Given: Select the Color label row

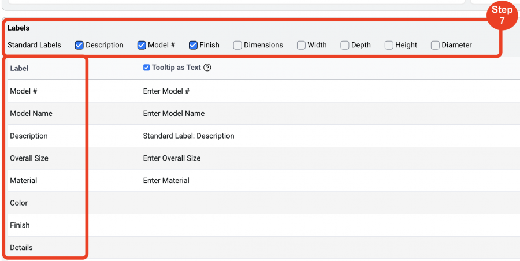Looking at the screenshot, I should tap(263, 203).
